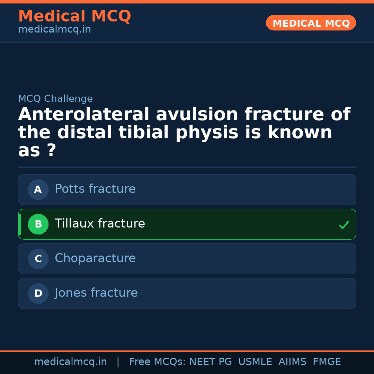Open medicalmcq.in link in the footer

[x=70, y=362]
